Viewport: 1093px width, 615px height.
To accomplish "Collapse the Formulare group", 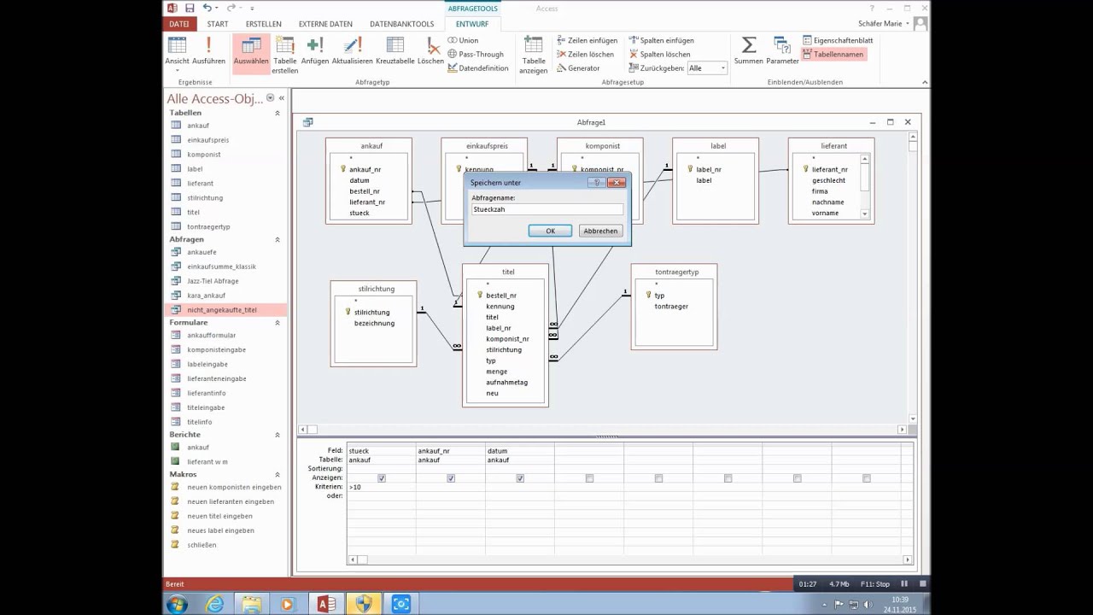I will tap(277, 323).
